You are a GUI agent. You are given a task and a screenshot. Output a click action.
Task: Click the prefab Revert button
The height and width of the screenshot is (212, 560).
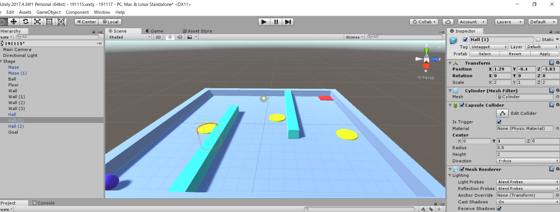point(515,54)
